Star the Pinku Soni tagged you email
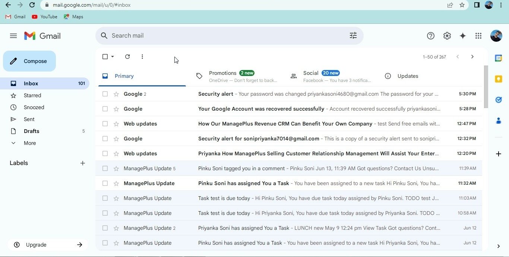 coord(116,168)
